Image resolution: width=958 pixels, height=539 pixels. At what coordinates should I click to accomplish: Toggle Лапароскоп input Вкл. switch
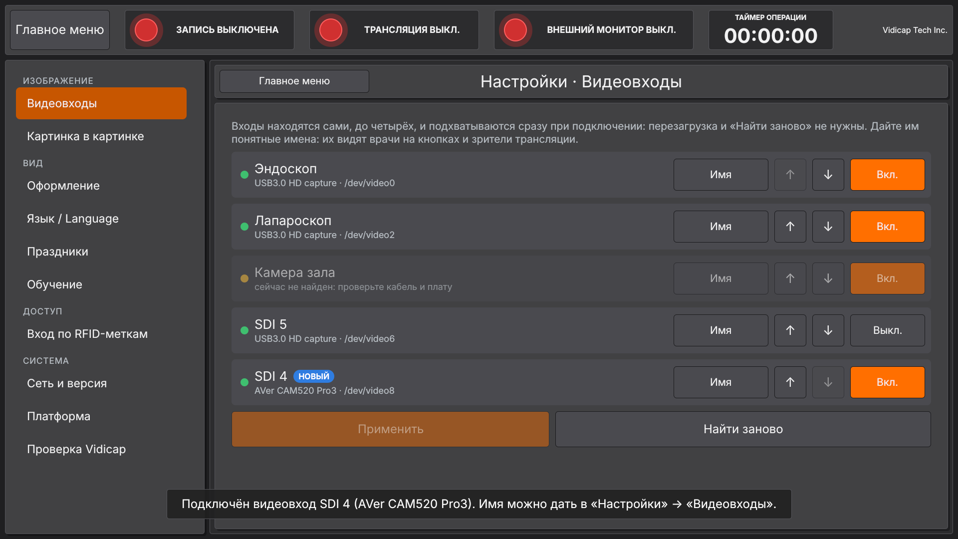point(887,227)
